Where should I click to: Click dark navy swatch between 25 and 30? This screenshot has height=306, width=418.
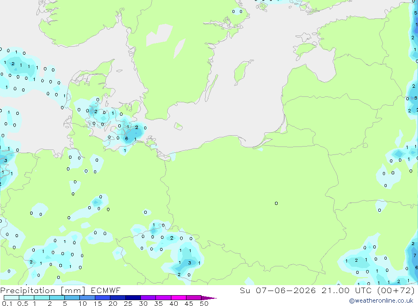(x=133, y=298)
